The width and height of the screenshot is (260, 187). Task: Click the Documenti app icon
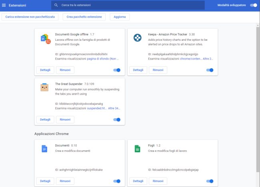click(44, 149)
